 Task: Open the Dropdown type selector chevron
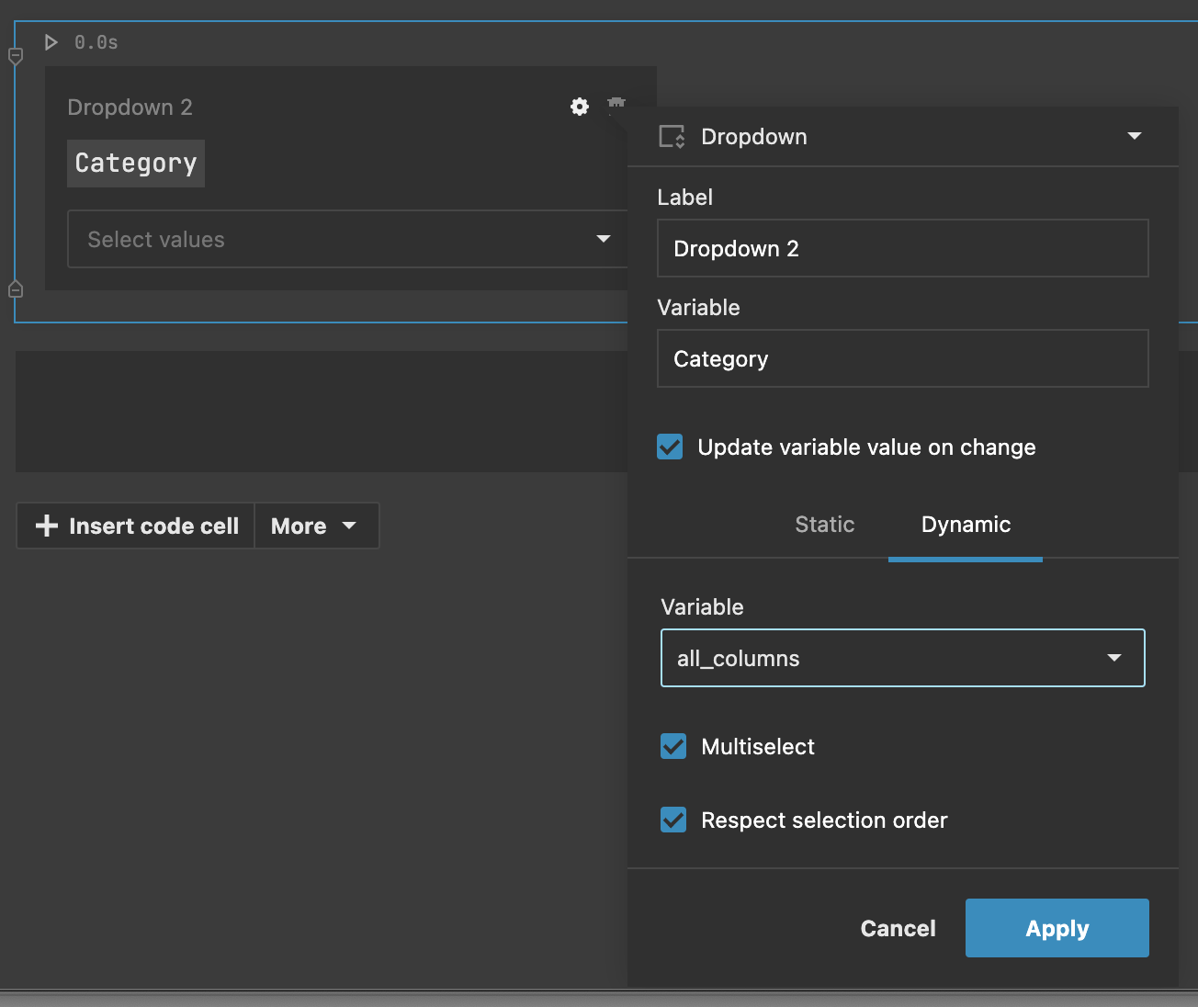(1135, 136)
